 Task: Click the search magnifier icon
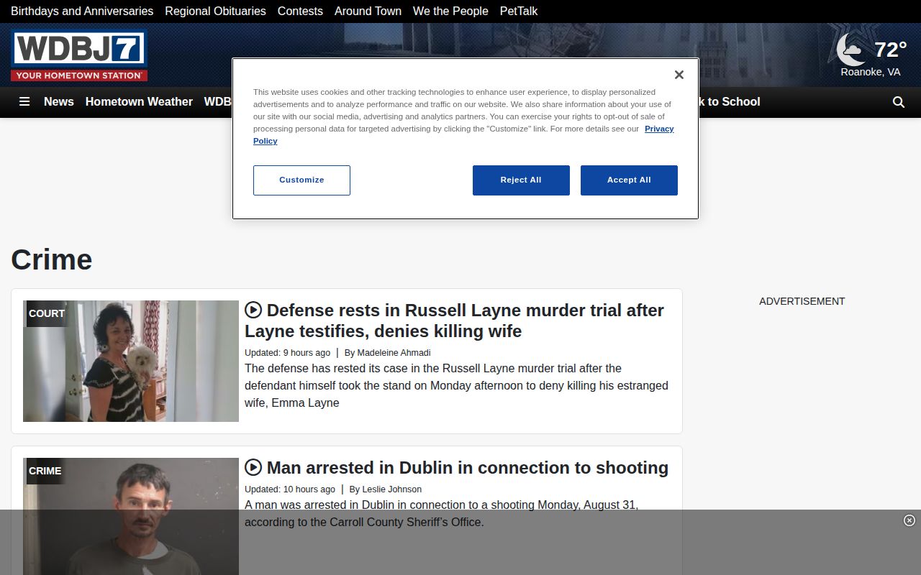pos(898,102)
